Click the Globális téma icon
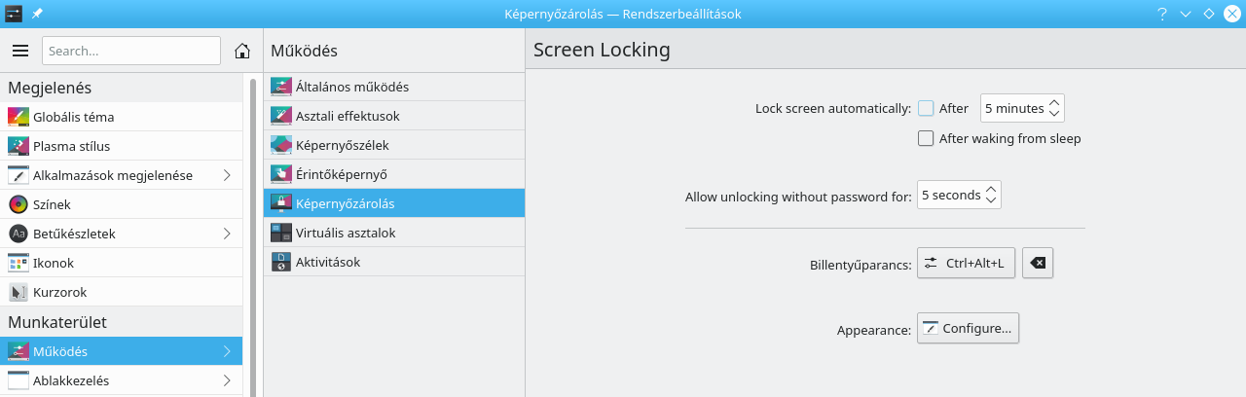The width and height of the screenshot is (1246, 397). [18, 117]
